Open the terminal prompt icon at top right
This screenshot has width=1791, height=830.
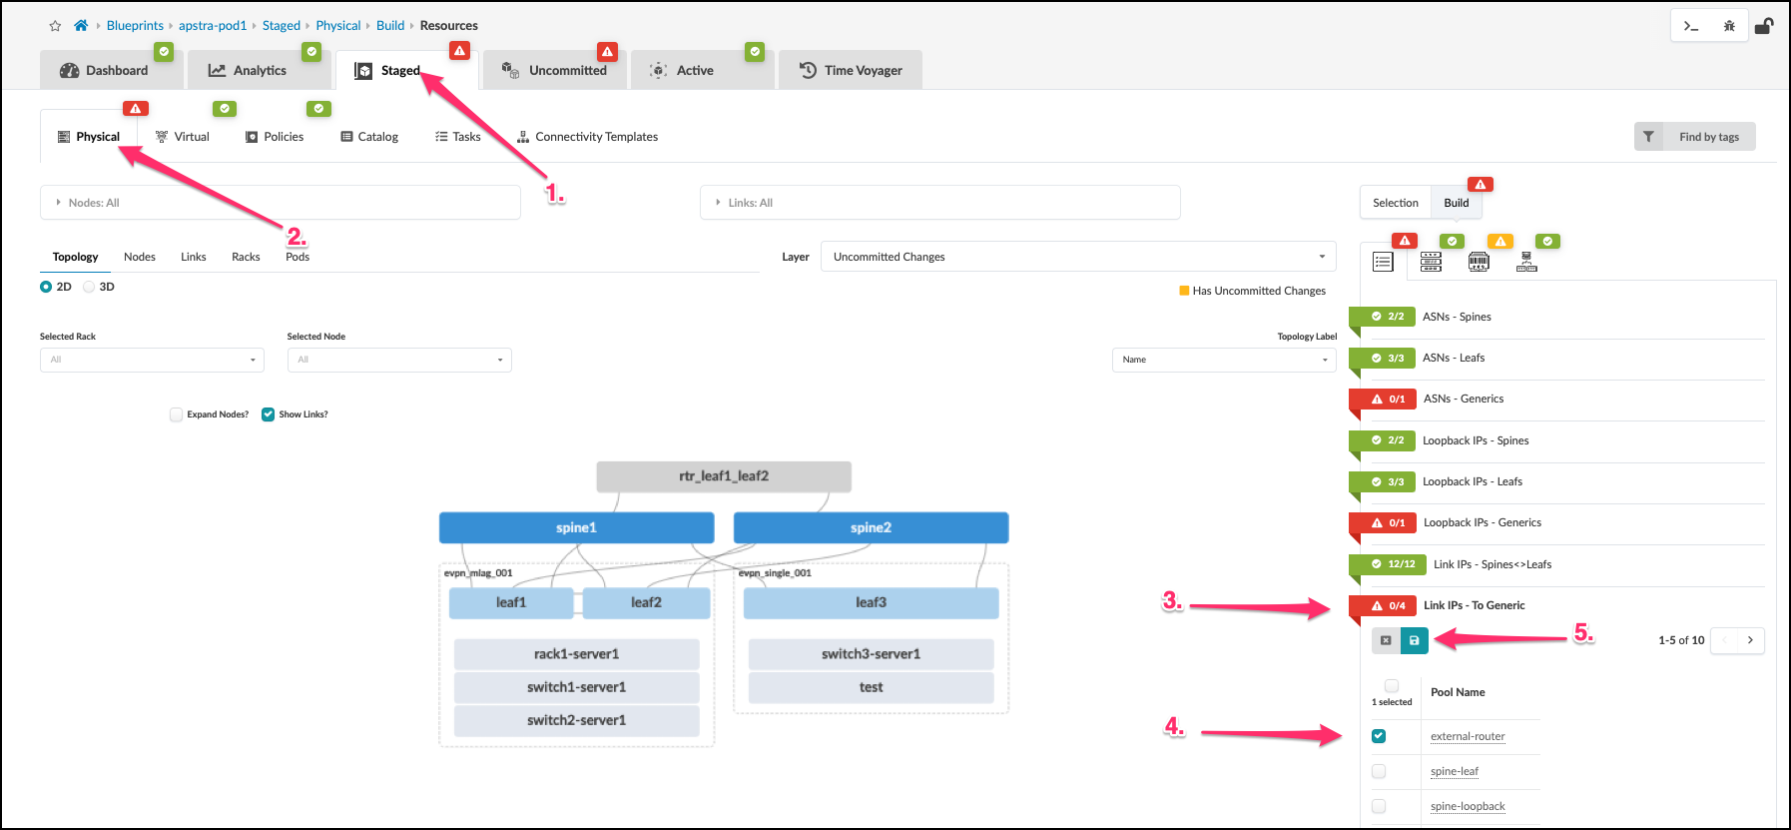[1690, 26]
